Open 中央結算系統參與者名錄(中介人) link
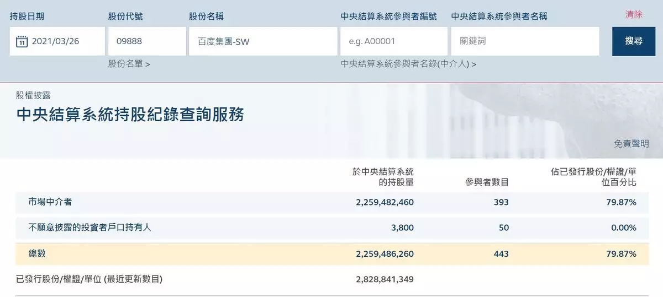The width and height of the screenshot is (663, 297). pyautogui.click(x=408, y=64)
